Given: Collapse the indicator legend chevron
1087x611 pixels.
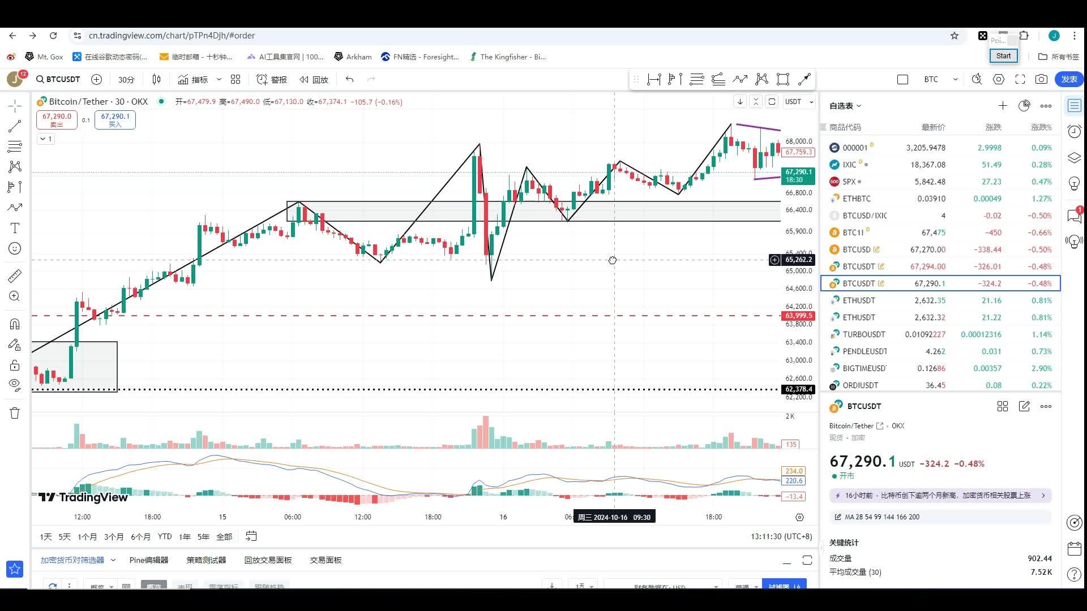Looking at the screenshot, I should 46,139.
